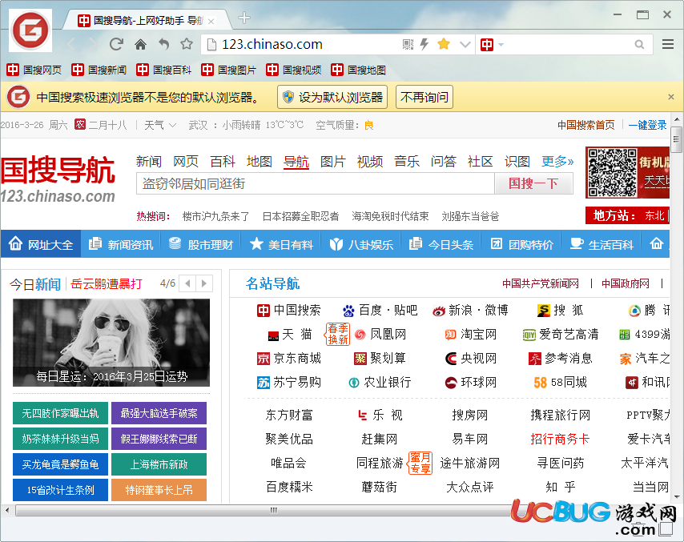The height and width of the screenshot is (542, 684).
Task: Click the page search input field
Action: click(x=316, y=183)
